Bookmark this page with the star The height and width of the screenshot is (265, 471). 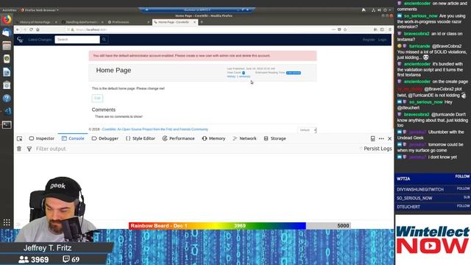click(345, 29)
